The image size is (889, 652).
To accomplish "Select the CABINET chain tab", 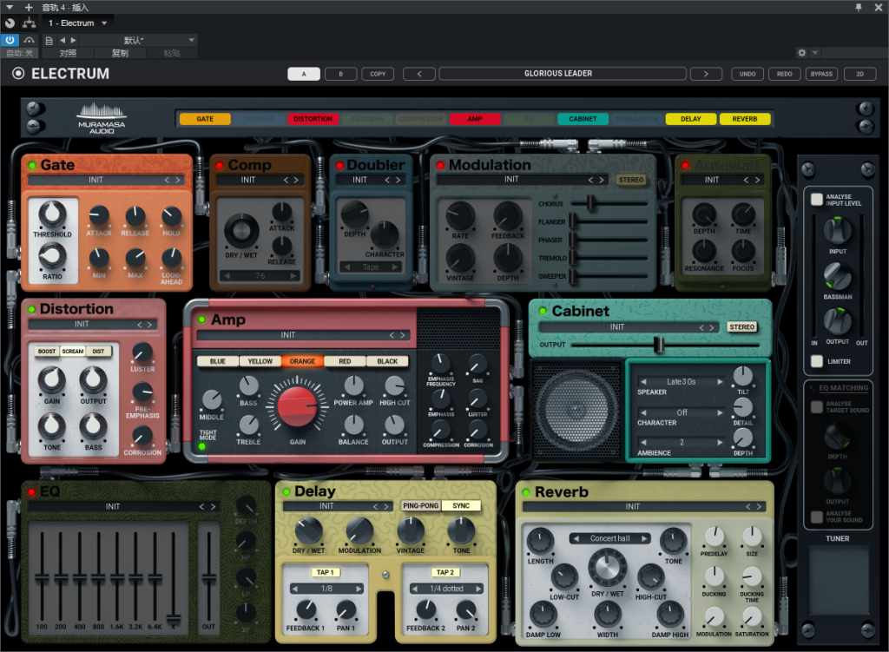I will pos(583,119).
